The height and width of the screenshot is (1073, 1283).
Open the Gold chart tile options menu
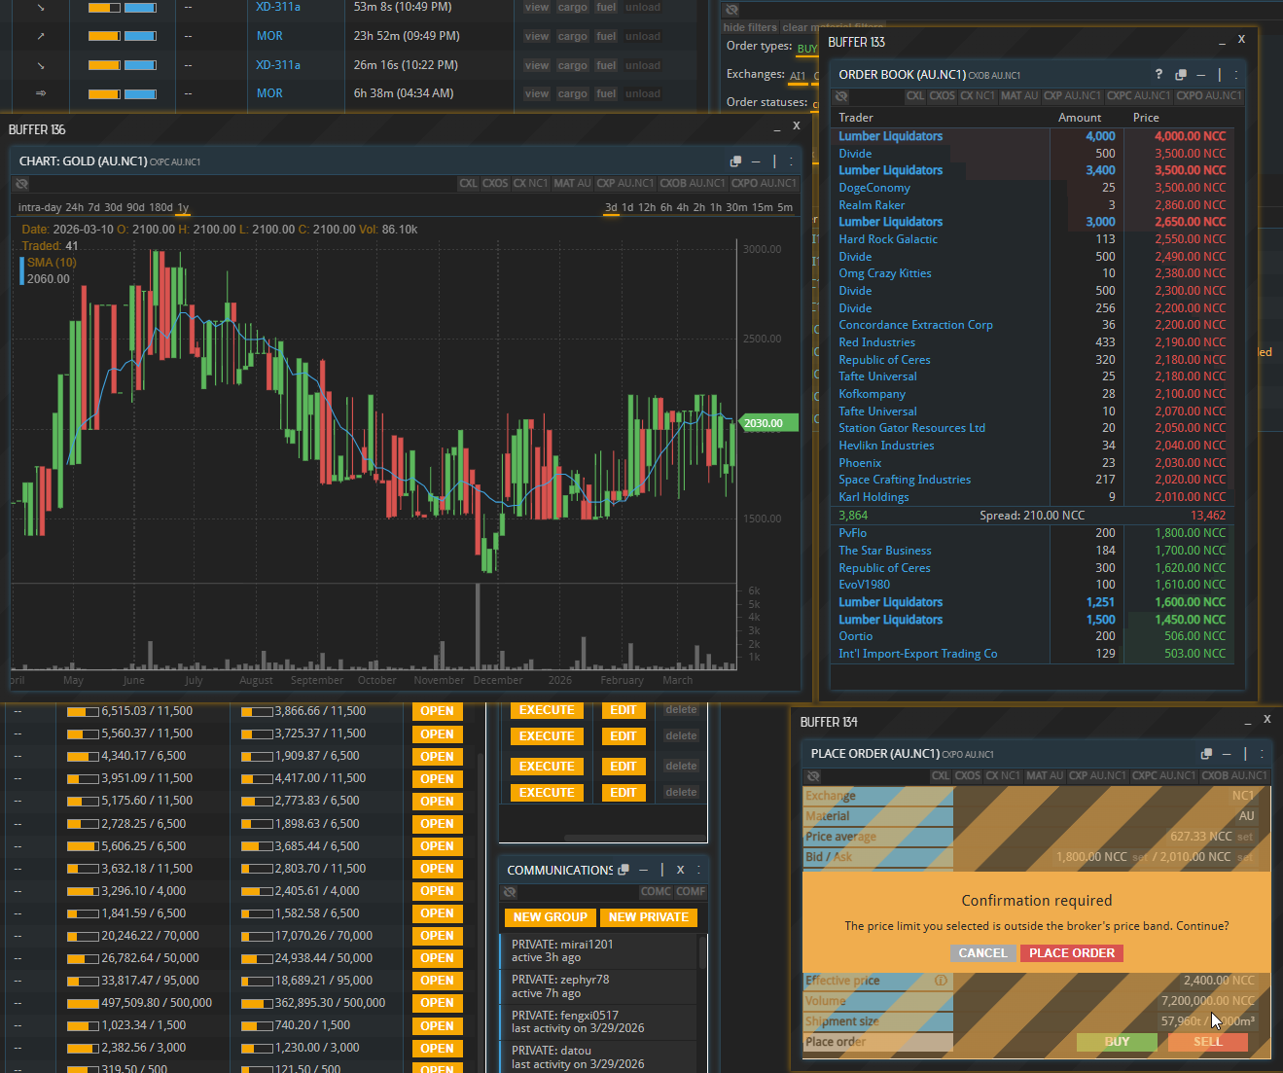pos(792,161)
